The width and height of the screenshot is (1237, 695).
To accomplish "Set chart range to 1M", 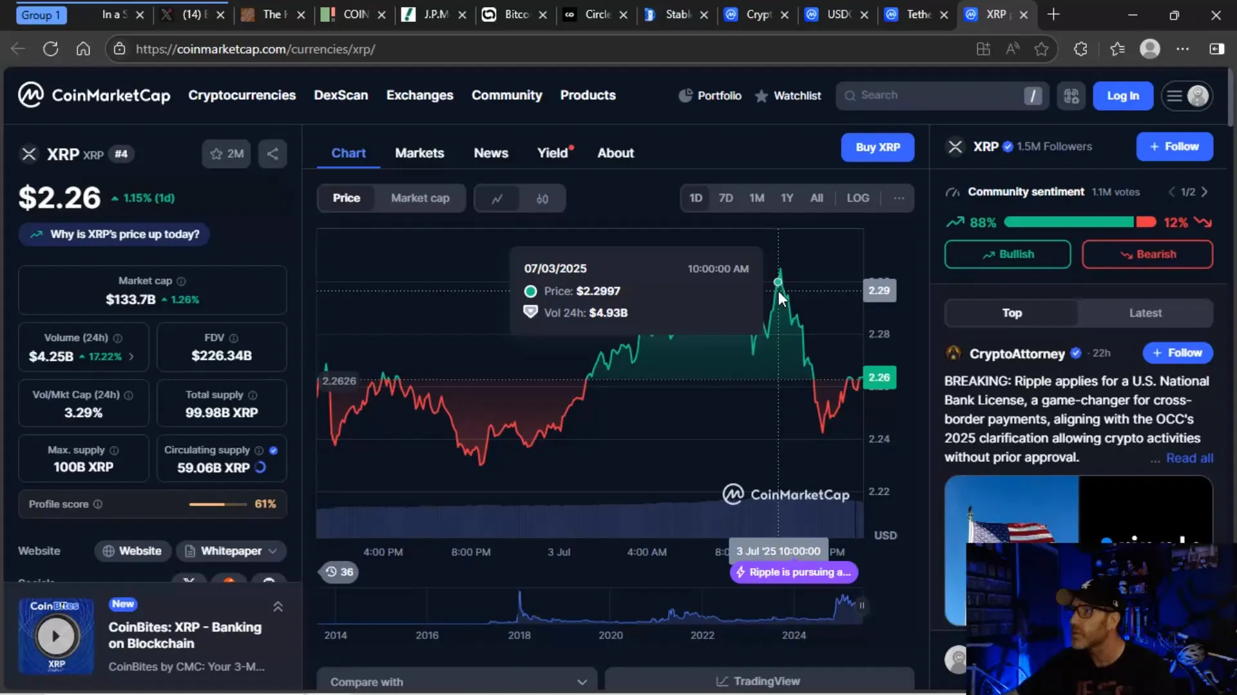I will pyautogui.click(x=756, y=198).
